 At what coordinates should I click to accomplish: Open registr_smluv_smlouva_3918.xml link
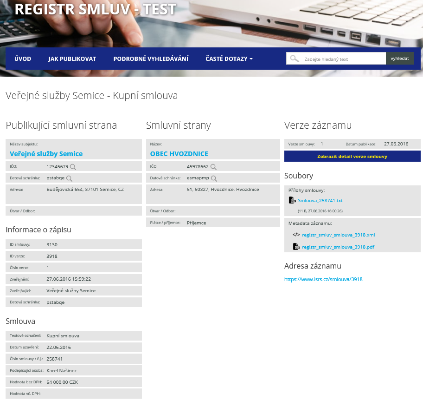[338, 235]
